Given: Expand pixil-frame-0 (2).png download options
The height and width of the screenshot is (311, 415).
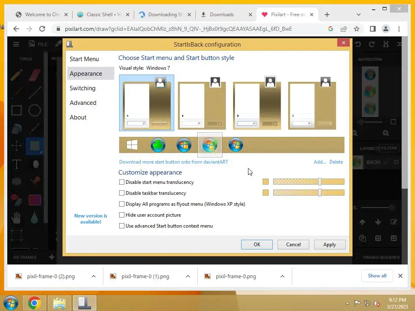Looking at the screenshot, I should 94,276.
